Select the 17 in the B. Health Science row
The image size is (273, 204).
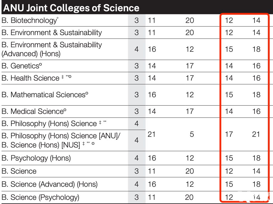[x=190, y=78]
